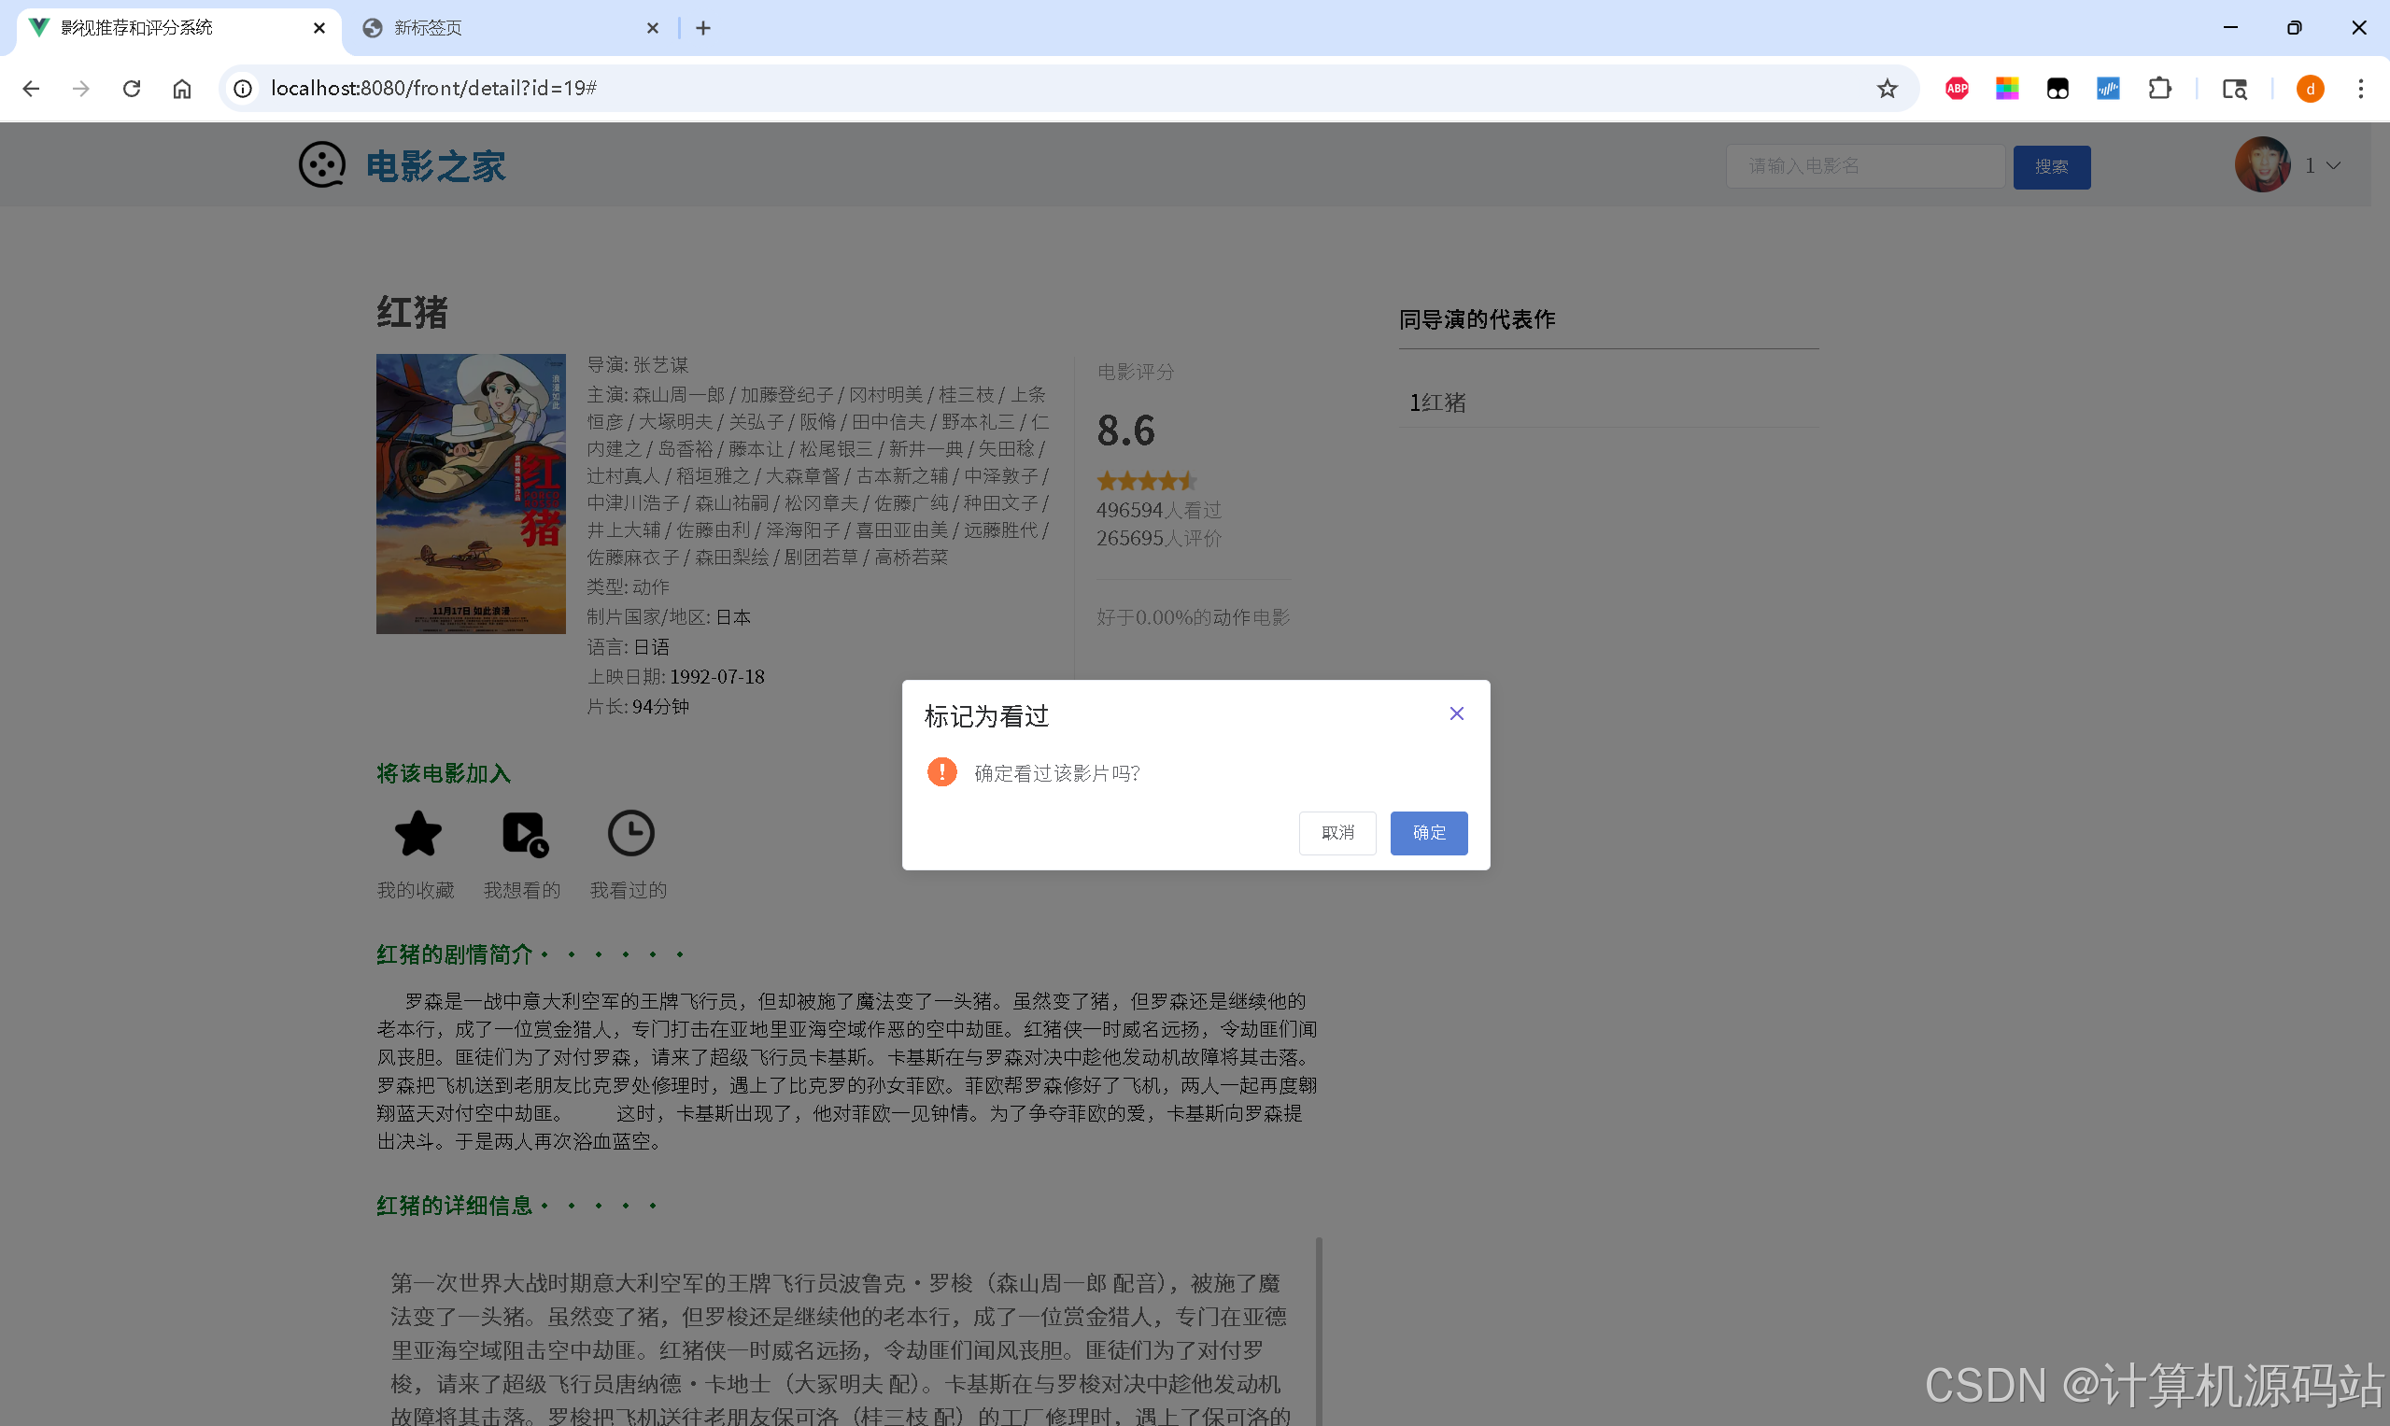Click the user avatar picture
The image size is (2390, 1426).
tap(2262, 165)
